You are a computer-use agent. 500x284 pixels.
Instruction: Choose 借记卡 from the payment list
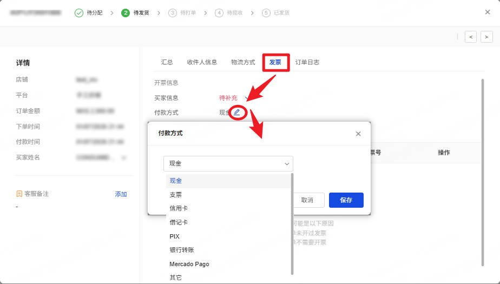(x=228, y=222)
